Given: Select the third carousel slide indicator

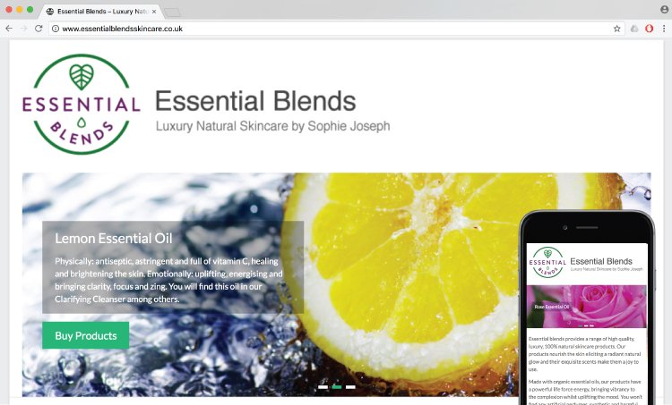Looking at the screenshot, I should tap(350, 387).
